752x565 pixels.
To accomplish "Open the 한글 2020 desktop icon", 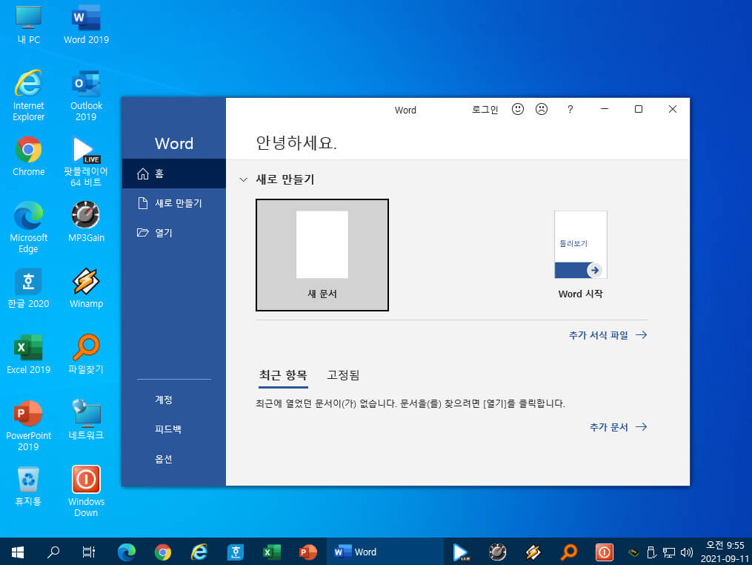I will [x=28, y=288].
